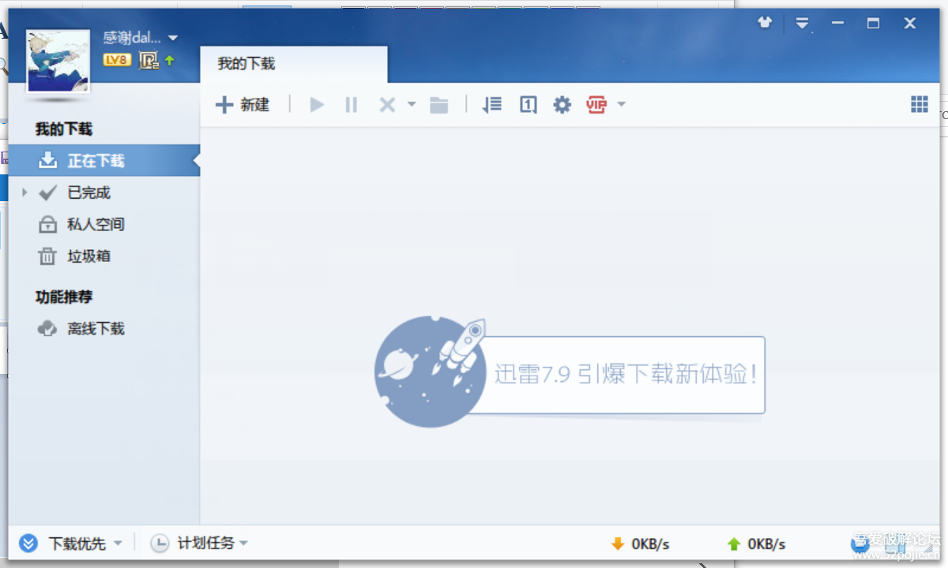Open the account dropdown next to username
The width and height of the screenshot is (948, 568).
pos(173,38)
